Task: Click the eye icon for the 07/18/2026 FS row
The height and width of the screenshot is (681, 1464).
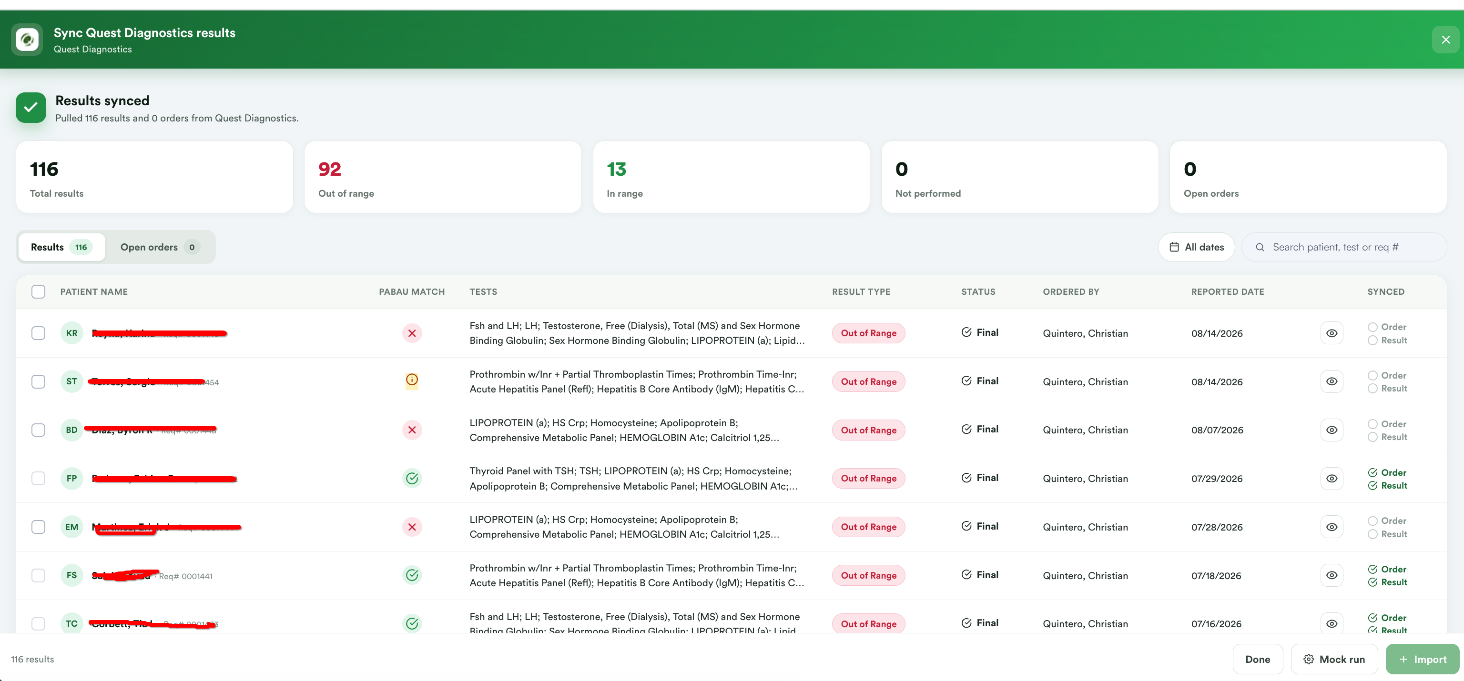Action: click(1331, 575)
